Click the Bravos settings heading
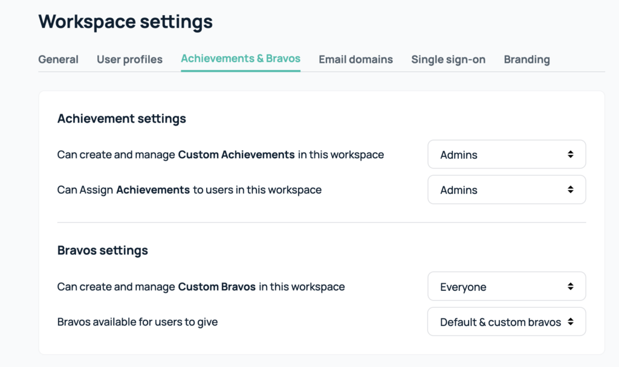The width and height of the screenshot is (619, 367). tap(103, 251)
